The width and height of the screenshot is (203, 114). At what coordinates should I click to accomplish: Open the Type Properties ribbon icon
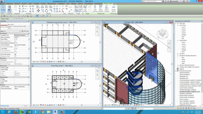tap(9, 7)
